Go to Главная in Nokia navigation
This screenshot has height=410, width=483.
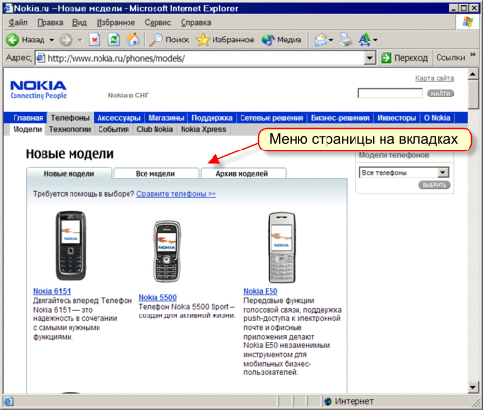(28, 118)
